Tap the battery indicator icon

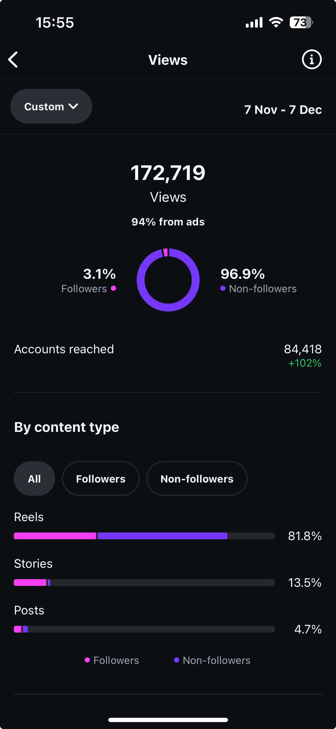pyautogui.click(x=301, y=22)
